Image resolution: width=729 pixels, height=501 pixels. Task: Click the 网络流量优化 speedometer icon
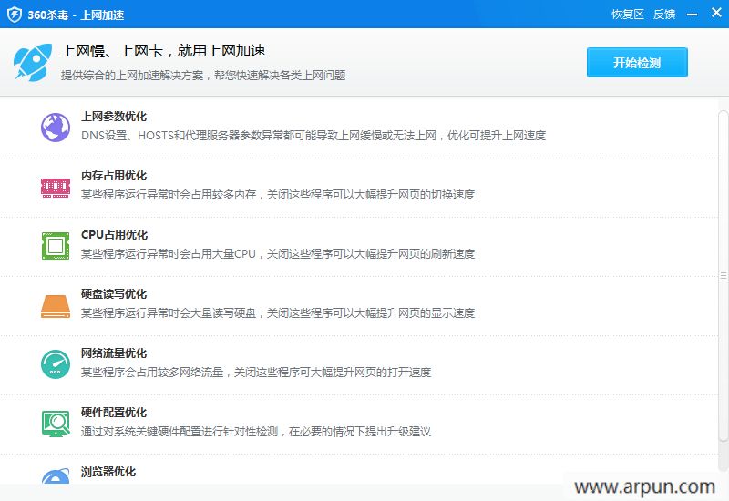tap(56, 364)
